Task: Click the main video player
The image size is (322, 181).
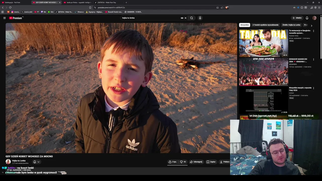Action: (121, 88)
